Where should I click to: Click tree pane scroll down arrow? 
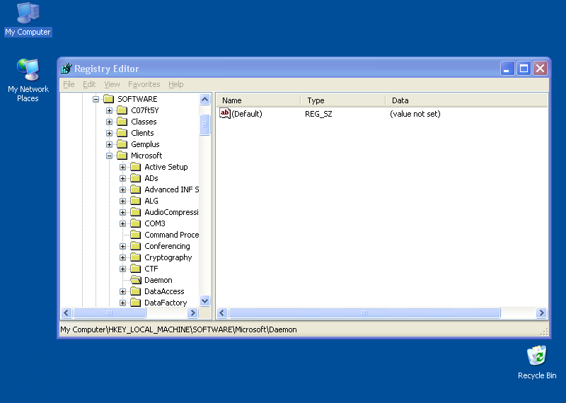(x=204, y=300)
